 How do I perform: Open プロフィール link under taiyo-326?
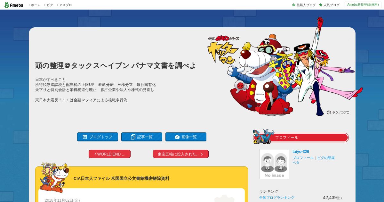pos(303,158)
